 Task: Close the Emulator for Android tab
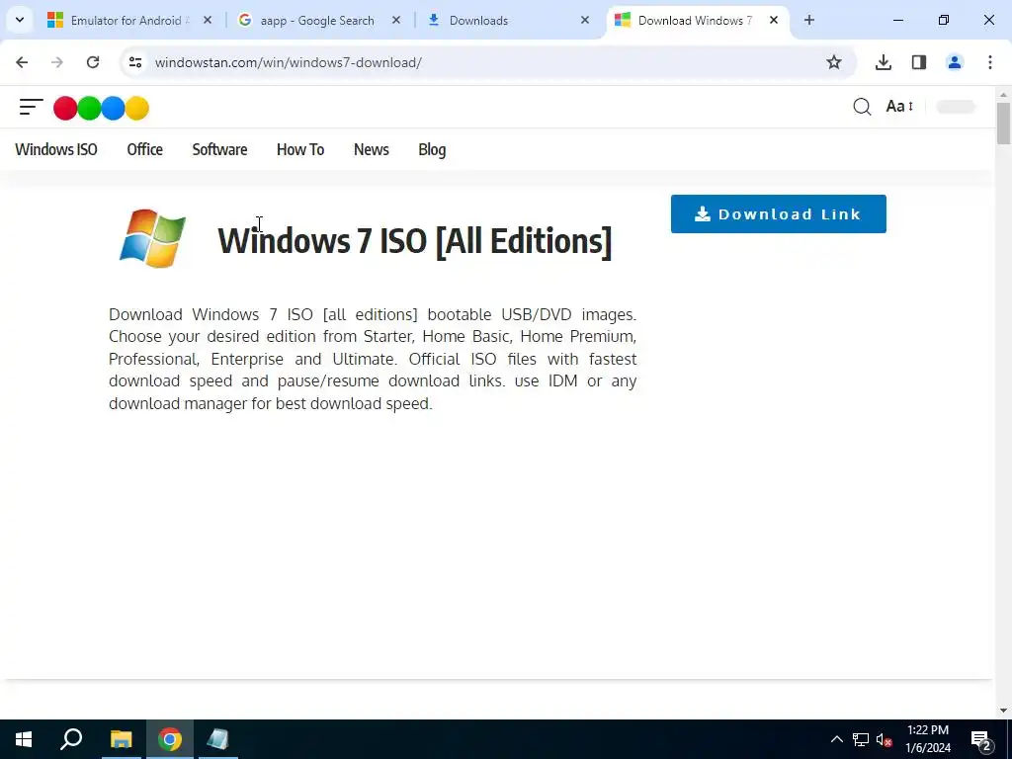point(208,20)
